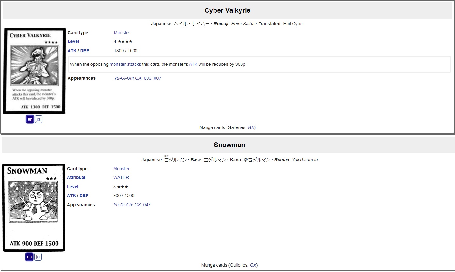Click the ATK link inside Cyber Valkyrie effect text
Image resolution: width=455 pixels, height=272 pixels.
coord(193,64)
